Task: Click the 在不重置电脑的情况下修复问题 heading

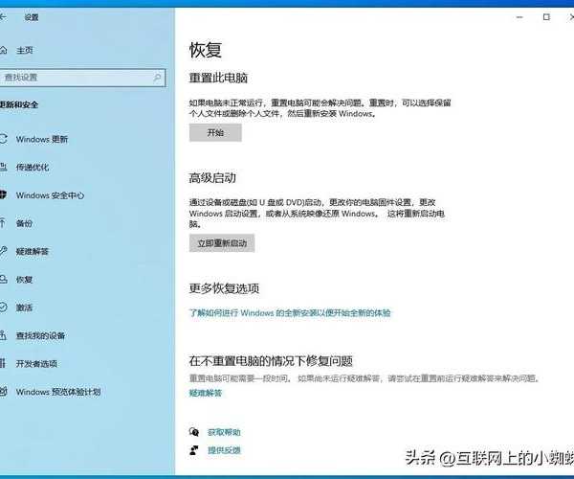Action: [x=271, y=361]
